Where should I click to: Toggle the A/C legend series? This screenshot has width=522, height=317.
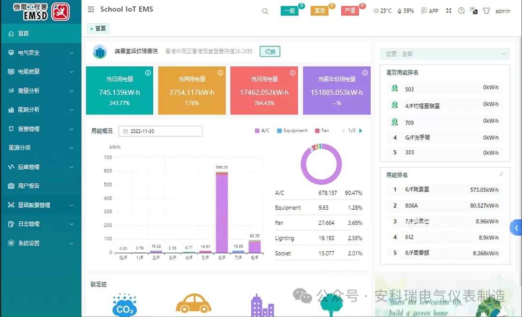(x=262, y=130)
